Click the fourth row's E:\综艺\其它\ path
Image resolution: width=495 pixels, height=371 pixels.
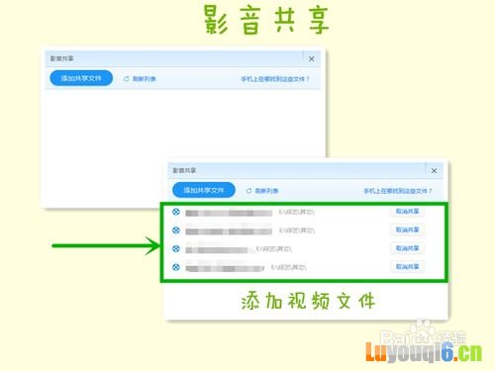(289, 267)
